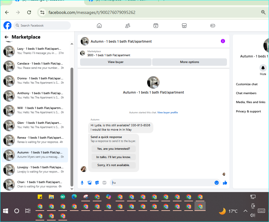Image resolution: width=269 pixels, height=222 pixels.
Task: Click the View buyer button
Action: 116,62
